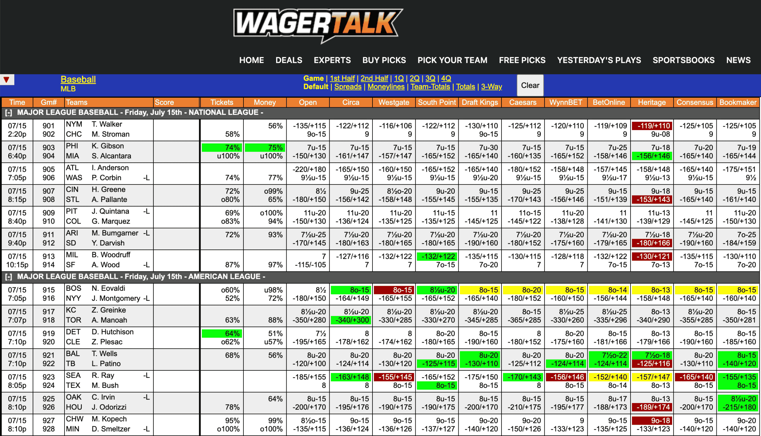Open YESTERDAY'S PLAYS page
This screenshot has width=761, height=436.
599,60
